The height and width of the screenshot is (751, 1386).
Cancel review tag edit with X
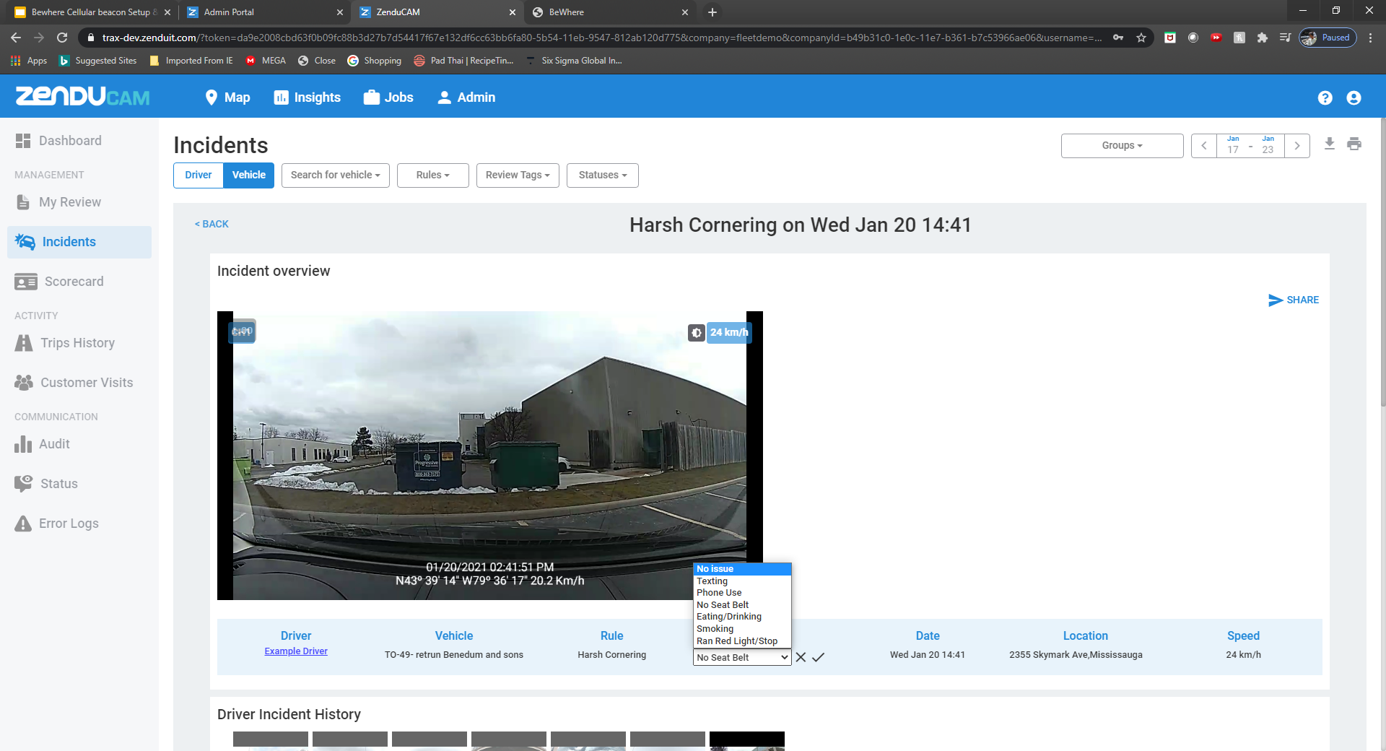[801, 657]
